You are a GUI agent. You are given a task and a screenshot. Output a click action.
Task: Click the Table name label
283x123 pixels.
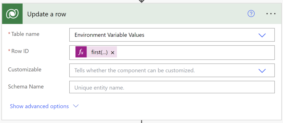(x=25, y=34)
